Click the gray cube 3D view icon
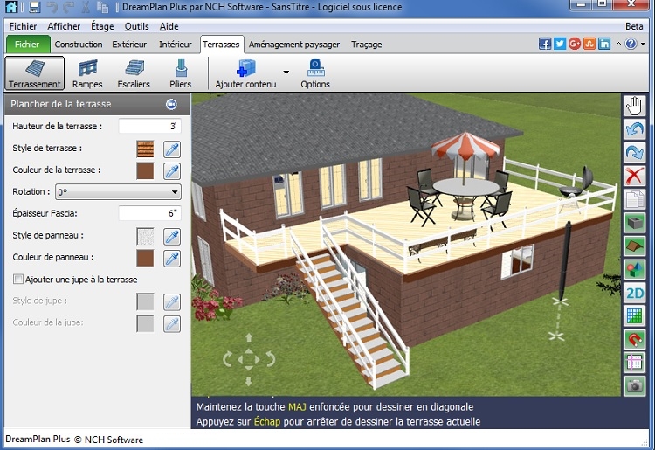The height and width of the screenshot is (450, 655). (x=635, y=223)
